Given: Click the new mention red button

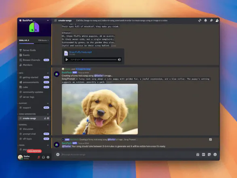Looking at the screenshot, I should click(x=34, y=151).
